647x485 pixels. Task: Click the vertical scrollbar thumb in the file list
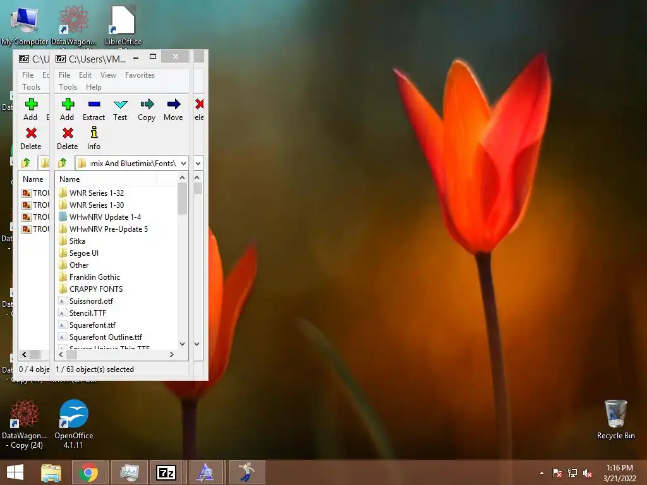(x=183, y=198)
